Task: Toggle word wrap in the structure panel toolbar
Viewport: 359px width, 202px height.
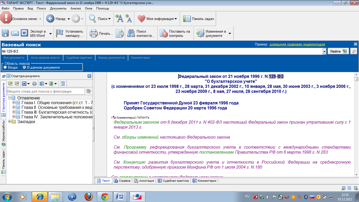Action: pos(63,84)
